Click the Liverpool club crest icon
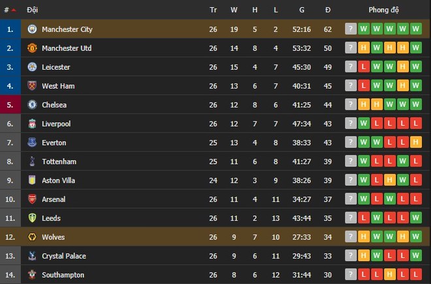Viewport: 431px width, 284px height. coord(32,123)
